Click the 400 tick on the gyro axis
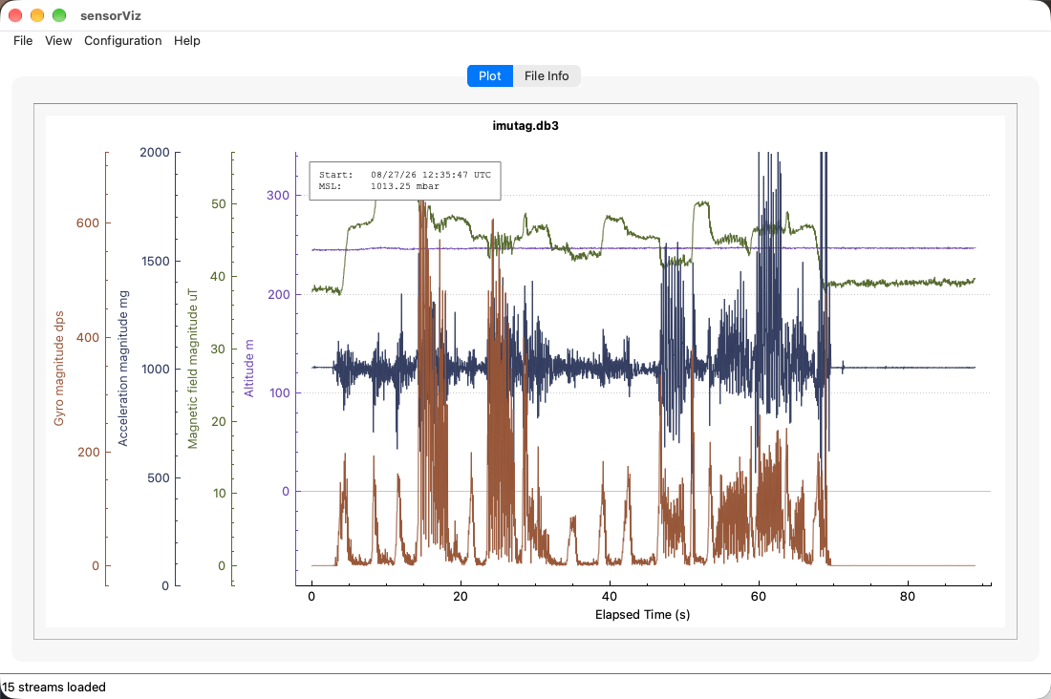This screenshot has width=1051, height=699. [x=87, y=338]
